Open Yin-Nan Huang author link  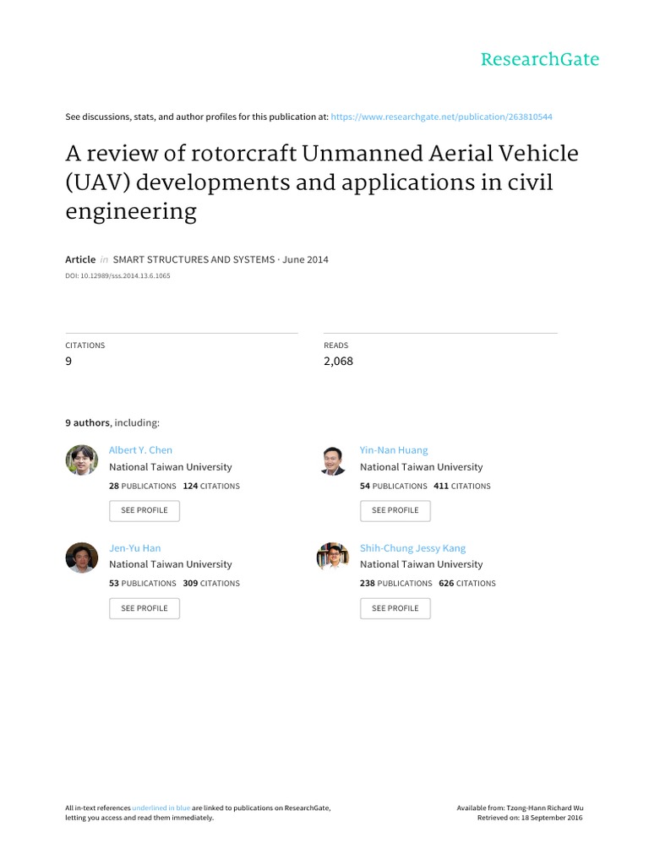[x=394, y=450]
